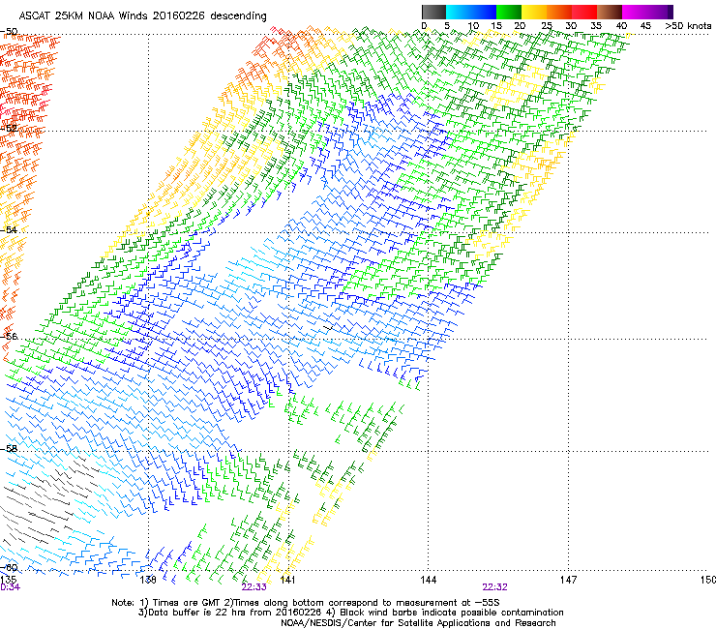Click the cyan-to-blue 5–15 knot legend gradient
Image resolution: width=716 pixels, height=629 pixels.
[471, 12]
